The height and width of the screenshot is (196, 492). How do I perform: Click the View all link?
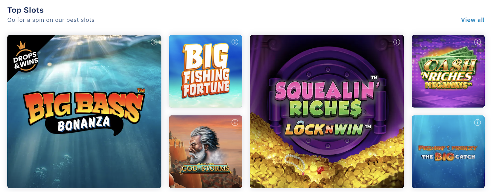click(473, 20)
